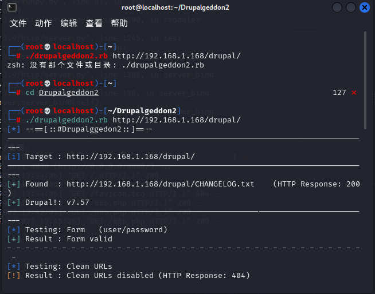Click the red X error status icon
The height and width of the screenshot is (294, 375).
pyautogui.click(x=354, y=93)
